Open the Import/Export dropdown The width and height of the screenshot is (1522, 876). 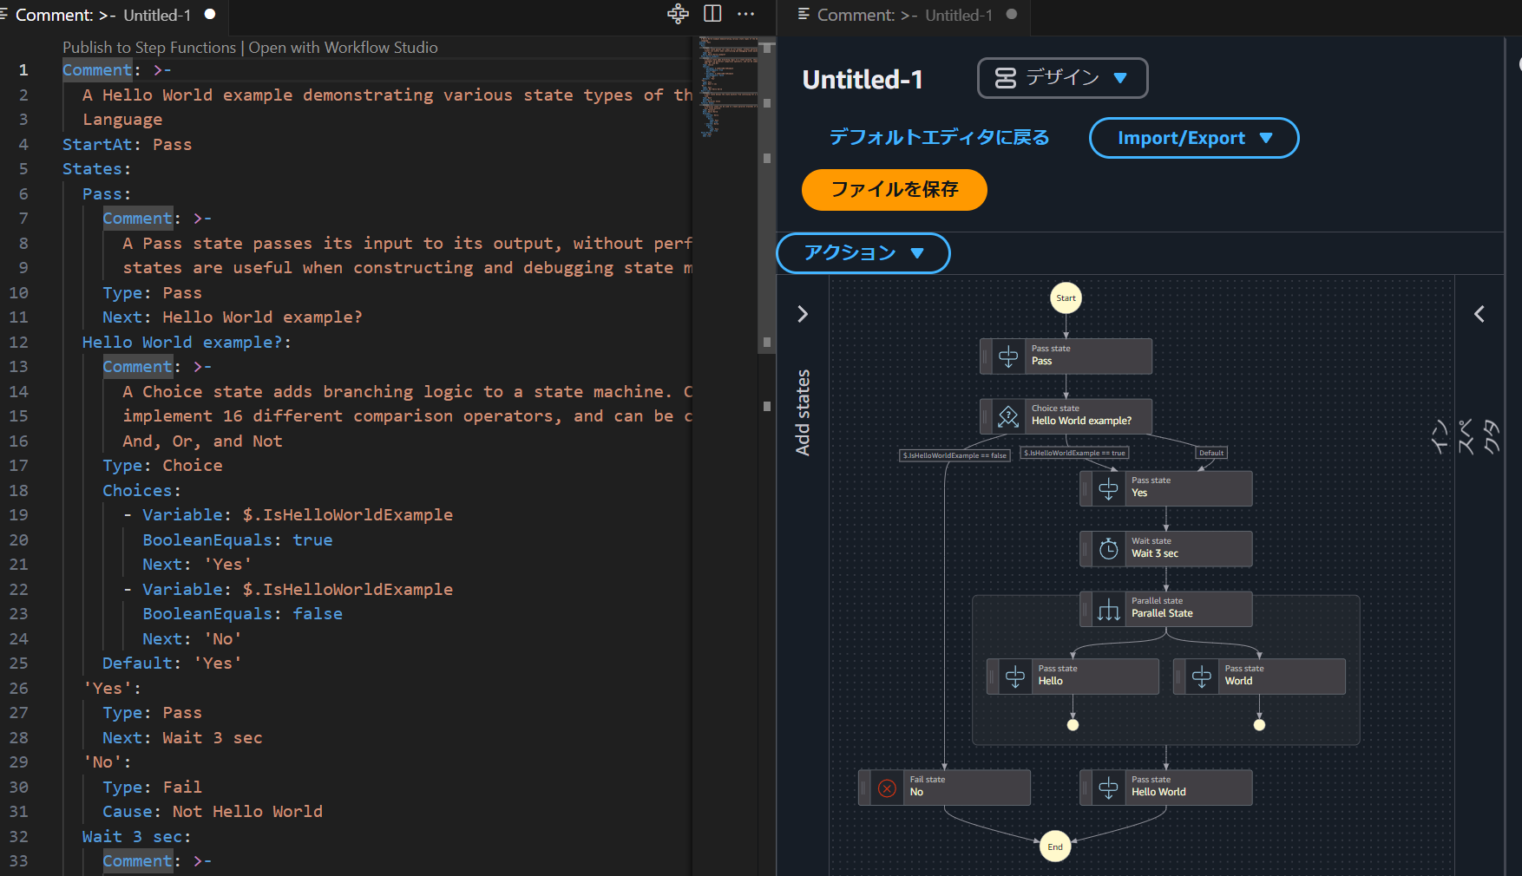(x=1194, y=138)
